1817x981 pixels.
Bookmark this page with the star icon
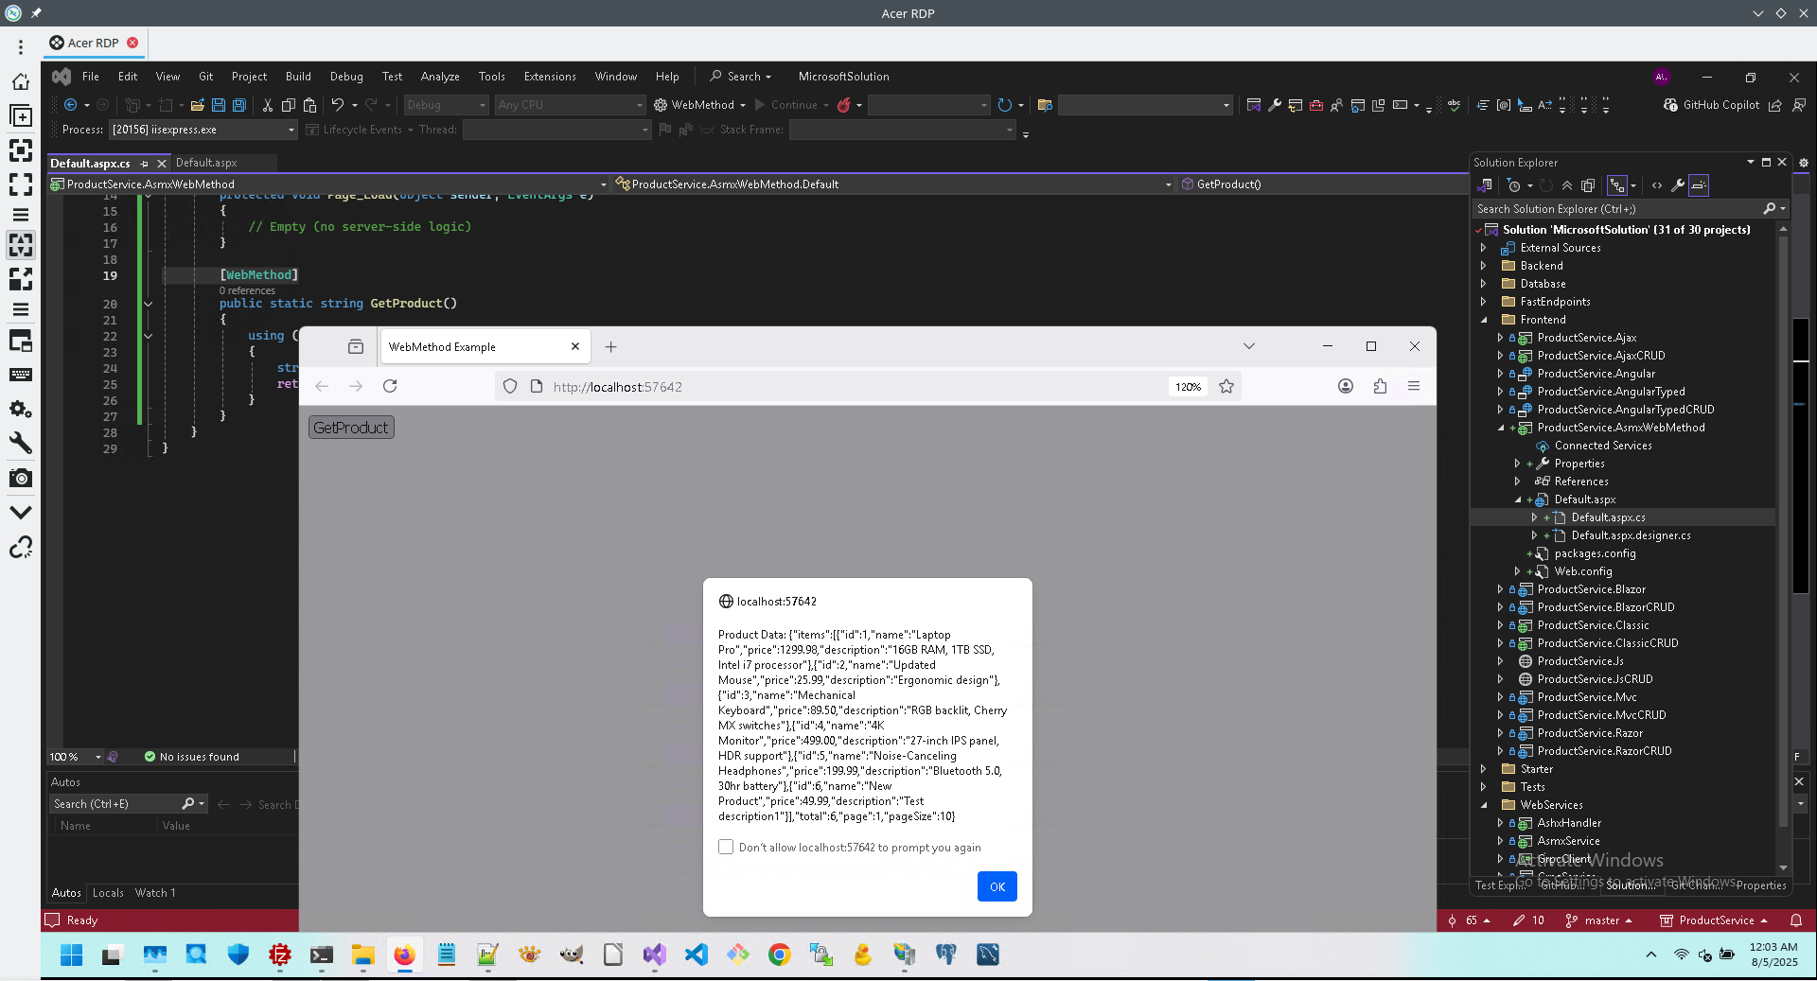tap(1226, 386)
